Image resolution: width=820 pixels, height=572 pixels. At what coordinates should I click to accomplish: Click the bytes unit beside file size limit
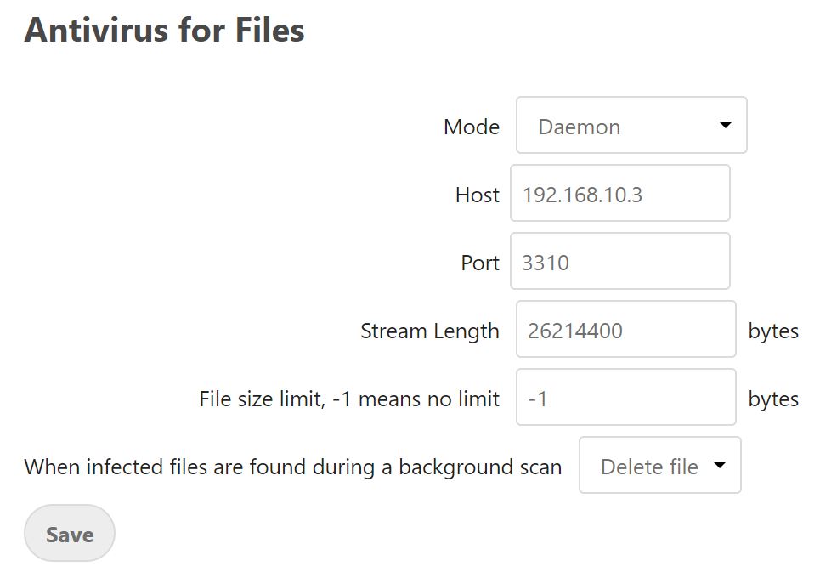(773, 399)
